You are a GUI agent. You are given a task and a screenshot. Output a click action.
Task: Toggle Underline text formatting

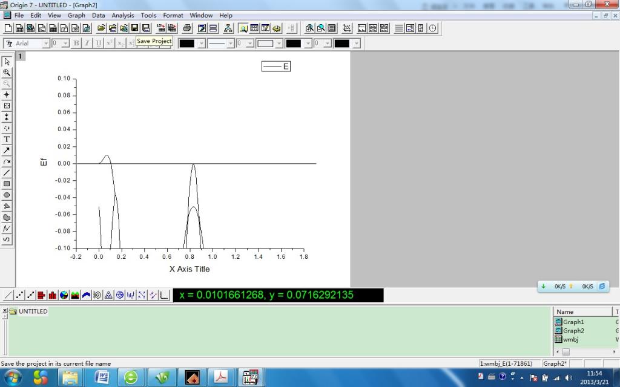tap(99, 44)
